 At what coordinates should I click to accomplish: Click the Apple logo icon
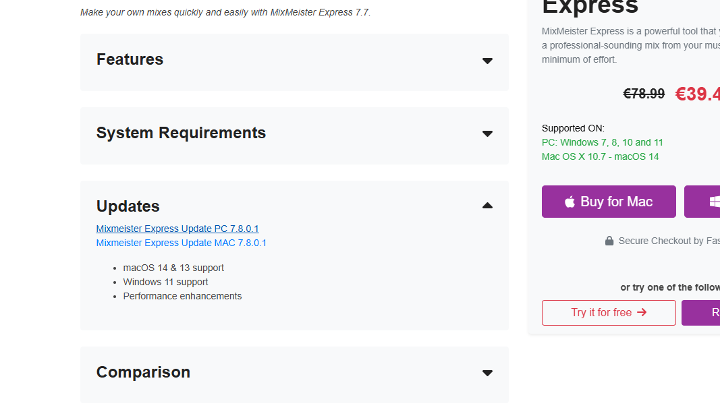pos(570,202)
